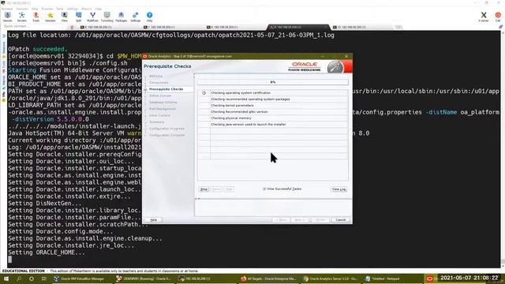Click the prerequisite checks progress bar

(x=273, y=82)
